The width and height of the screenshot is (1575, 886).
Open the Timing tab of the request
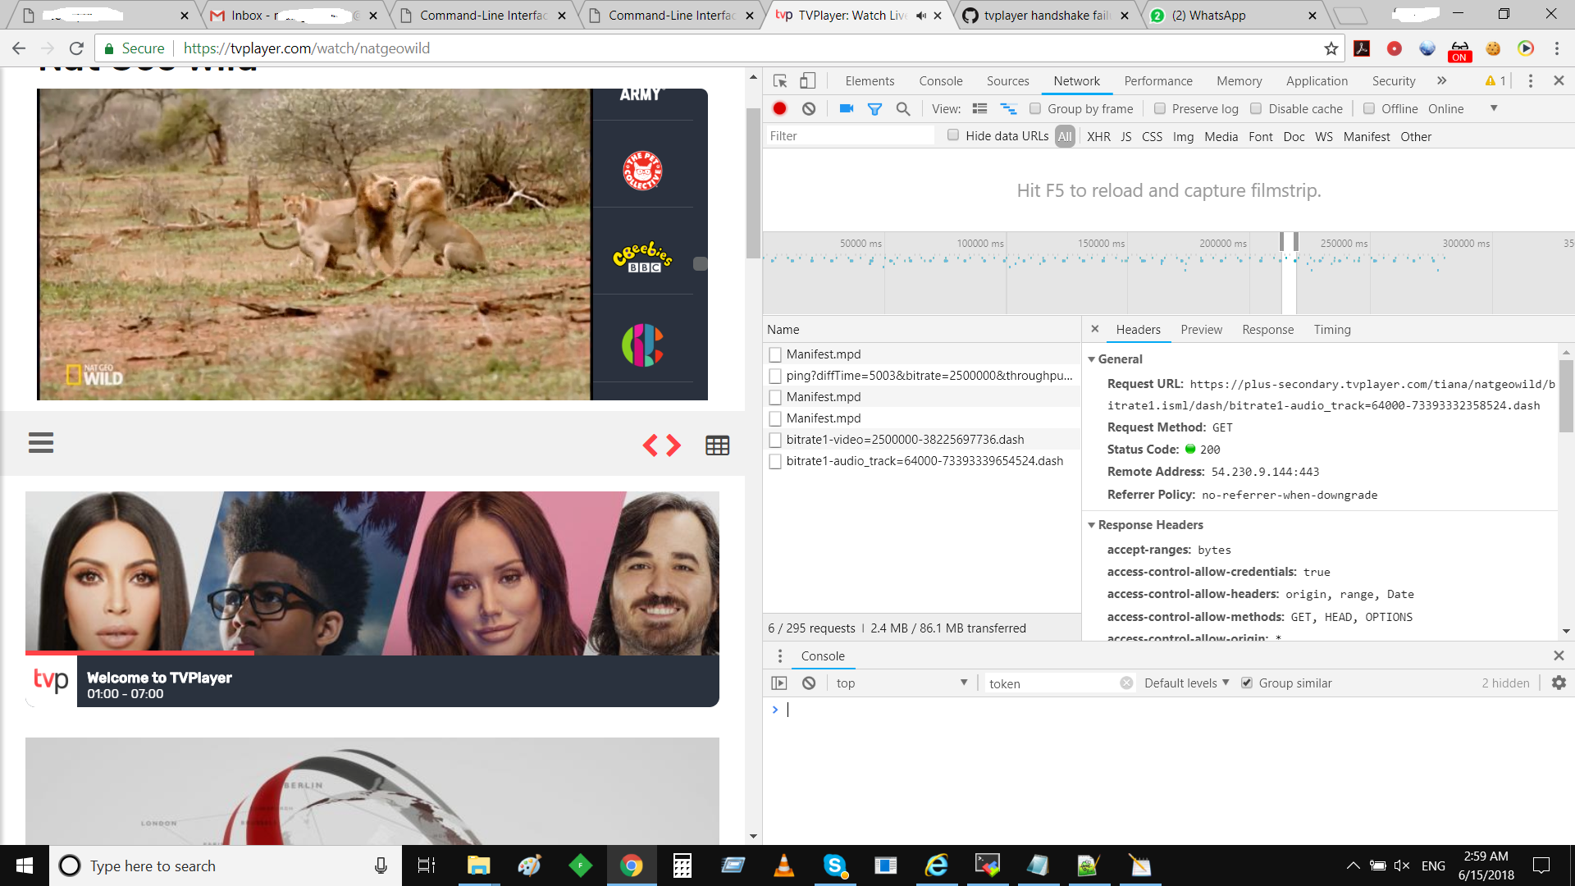[1332, 329]
